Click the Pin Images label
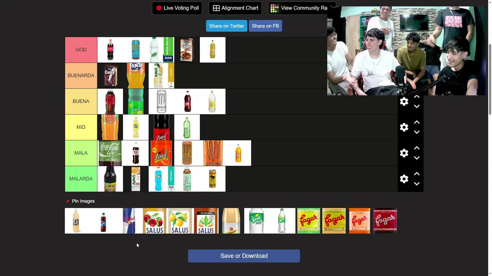492x276 pixels. (x=83, y=201)
